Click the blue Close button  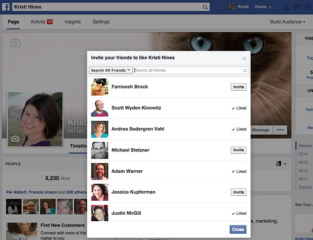tap(238, 229)
